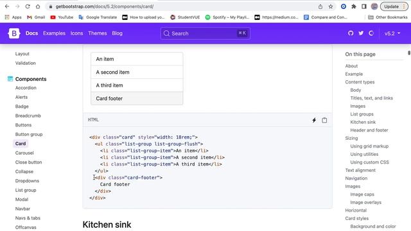
Task: Jump to Kitchen sink in page contents
Action: point(363,122)
